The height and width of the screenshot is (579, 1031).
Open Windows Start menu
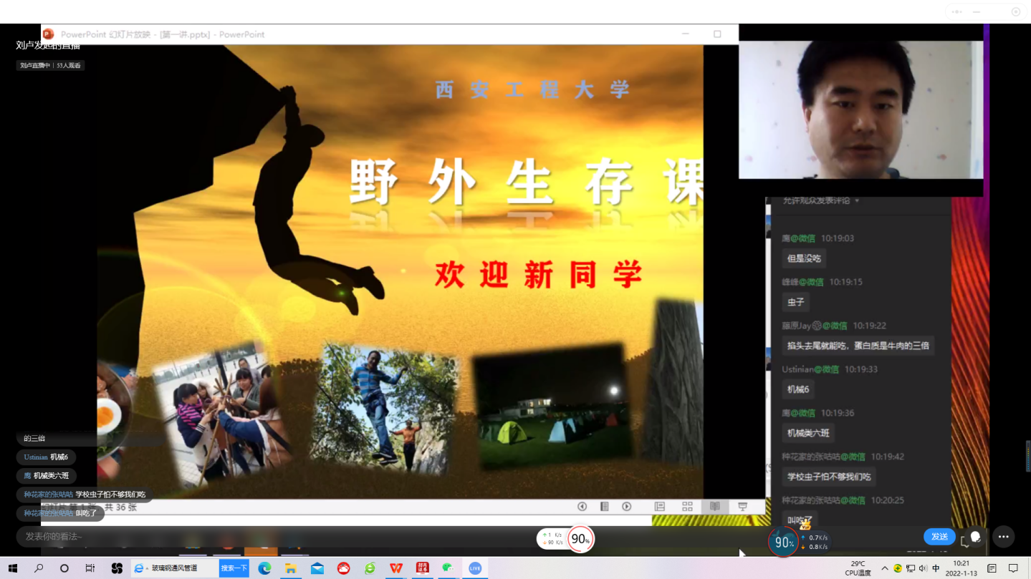[13, 568]
